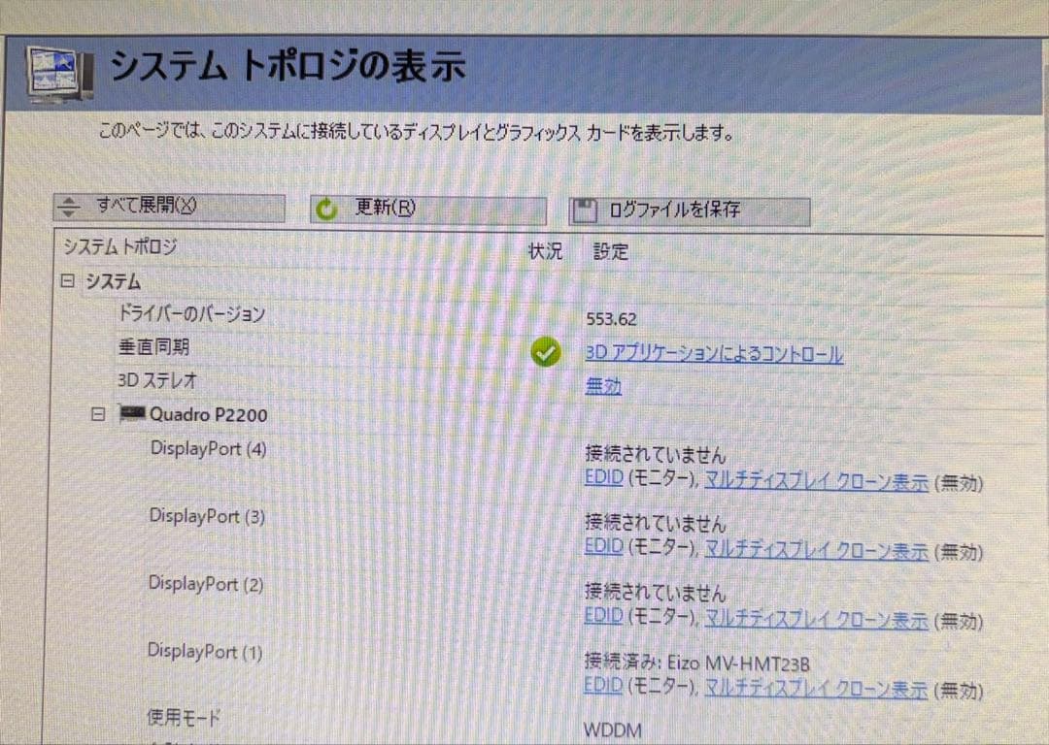Image resolution: width=1049 pixels, height=745 pixels.
Task: Open EDID link for DisplayPort (1)
Action: (x=602, y=686)
